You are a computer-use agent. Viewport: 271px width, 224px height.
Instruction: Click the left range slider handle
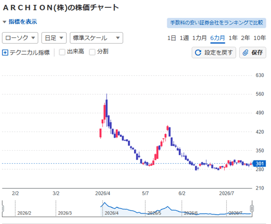[x=3, y=209]
